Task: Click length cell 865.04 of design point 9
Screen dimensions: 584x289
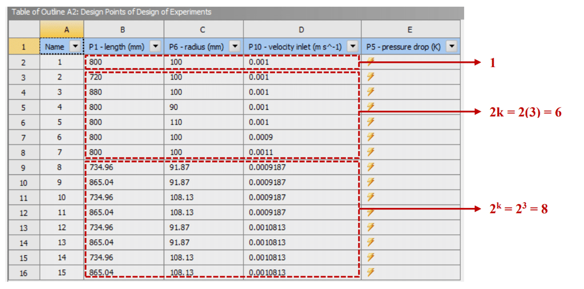Action: [x=124, y=182]
